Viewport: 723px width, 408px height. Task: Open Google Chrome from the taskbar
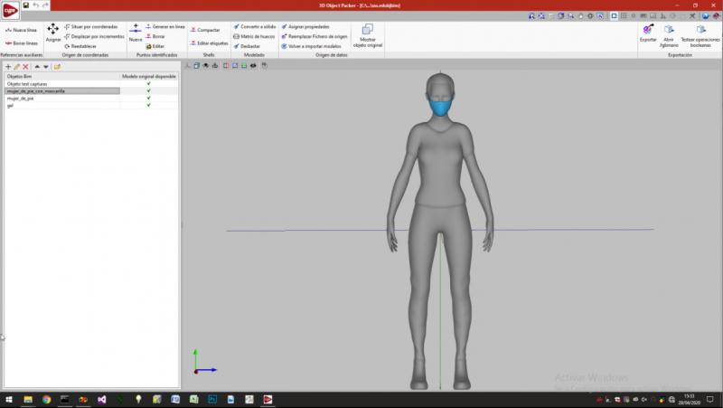click(46, 399)
